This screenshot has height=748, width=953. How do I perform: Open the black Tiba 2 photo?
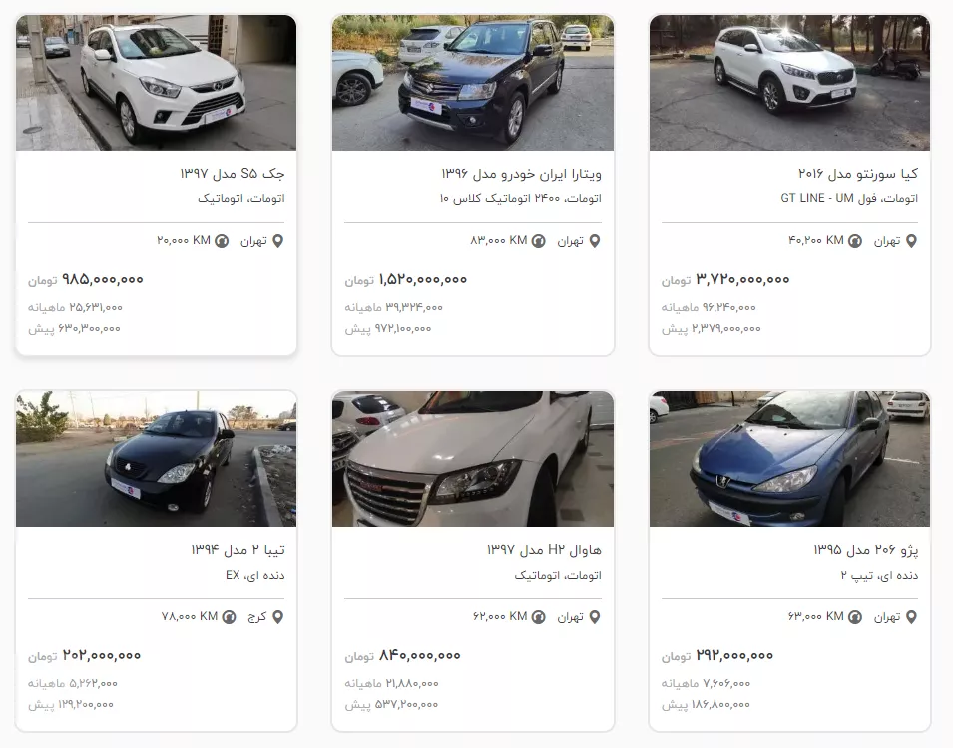point(157,459)
